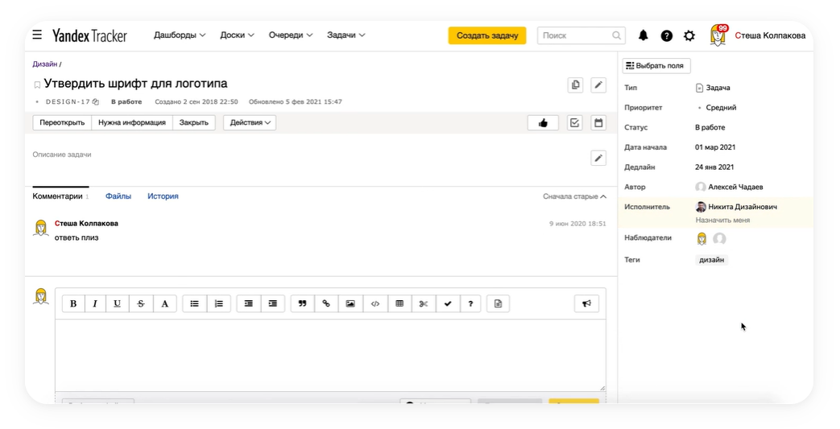The image size is (840, 429).
Task: Open the Очереди dropdown menu
Action: [291, 35]
